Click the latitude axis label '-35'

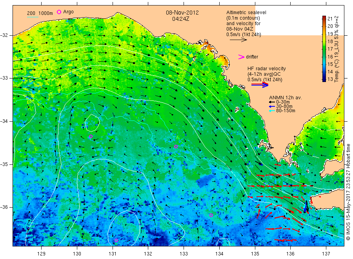click(x=4, y=164)
